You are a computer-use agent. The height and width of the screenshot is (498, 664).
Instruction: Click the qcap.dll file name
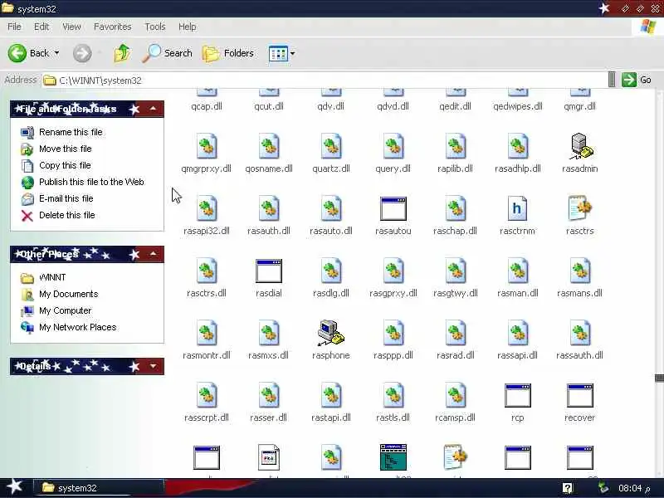pos(207,106)
